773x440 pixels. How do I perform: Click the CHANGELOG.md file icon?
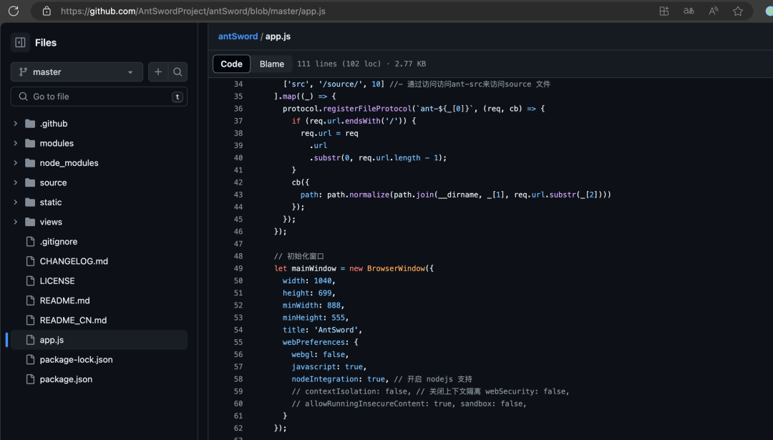click(x=31, y=261)
